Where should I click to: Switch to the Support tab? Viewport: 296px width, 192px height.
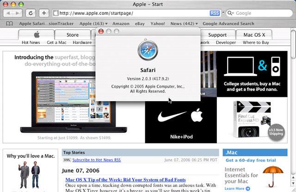tap(217, 35)
